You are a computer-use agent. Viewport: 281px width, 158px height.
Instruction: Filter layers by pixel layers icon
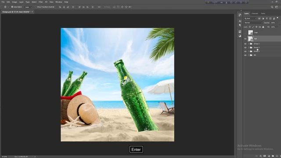259,18
